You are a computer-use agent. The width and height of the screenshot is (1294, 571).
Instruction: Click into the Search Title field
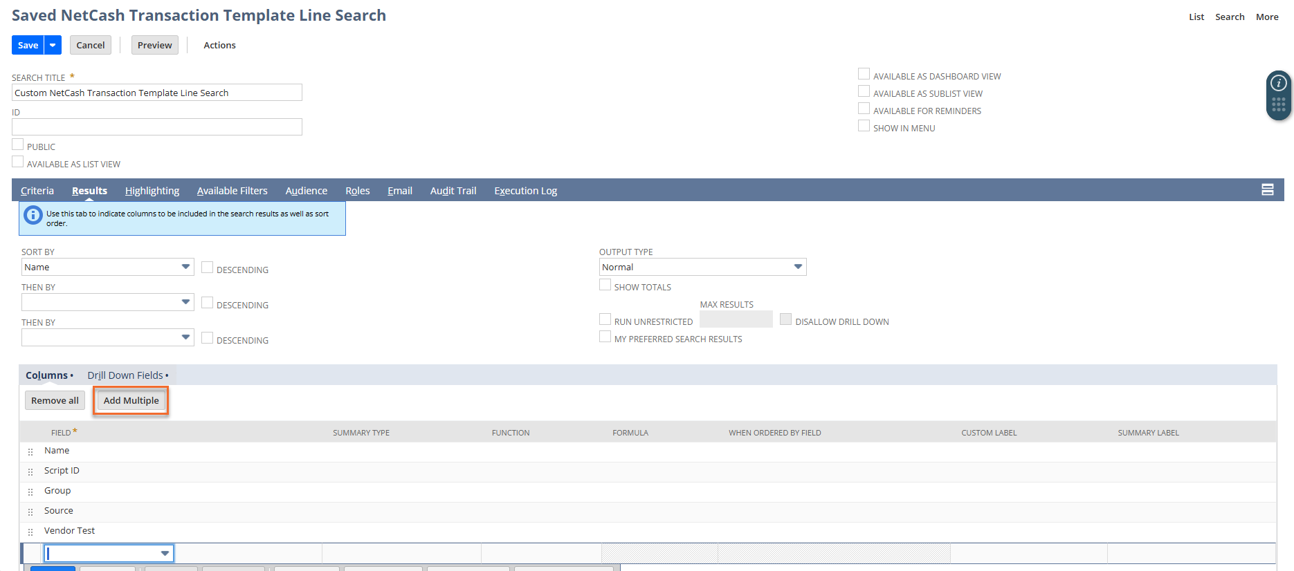tap(156, 93)
